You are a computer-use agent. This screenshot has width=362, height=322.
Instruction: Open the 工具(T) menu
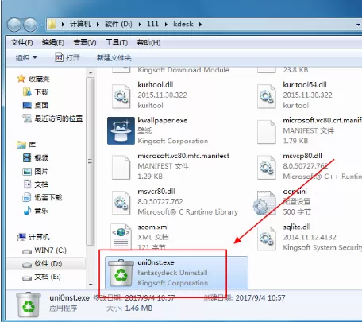click(117, 42)
